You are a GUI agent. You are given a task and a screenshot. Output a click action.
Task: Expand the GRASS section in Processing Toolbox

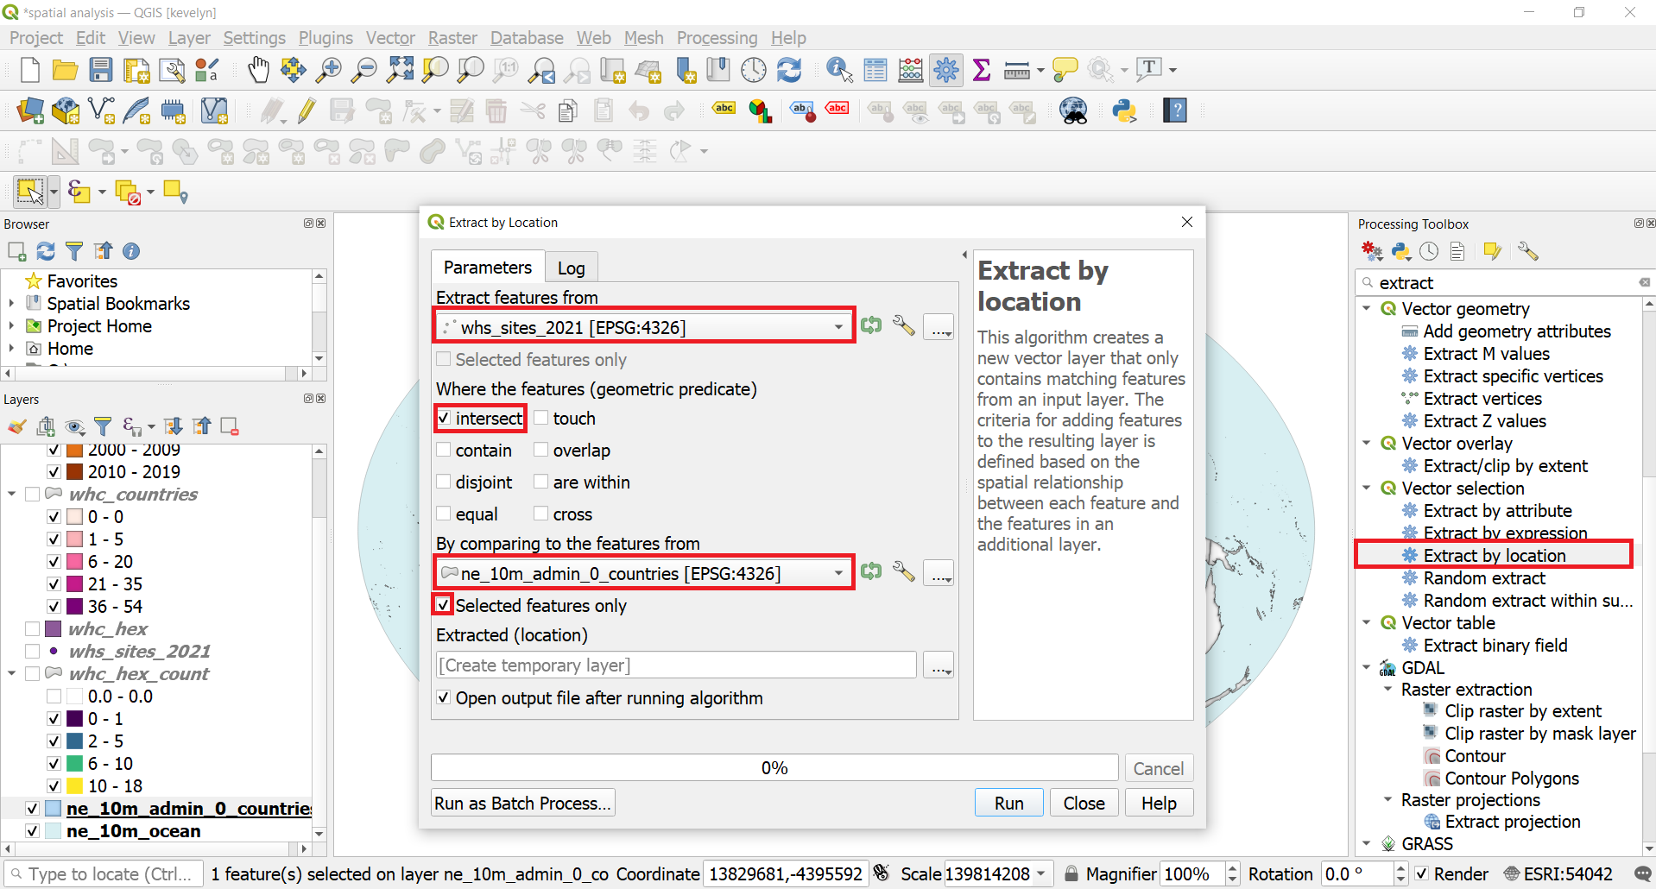(x=1367, y=844)
